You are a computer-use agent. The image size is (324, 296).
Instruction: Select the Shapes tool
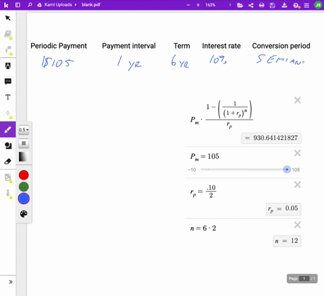pos(8,146)
